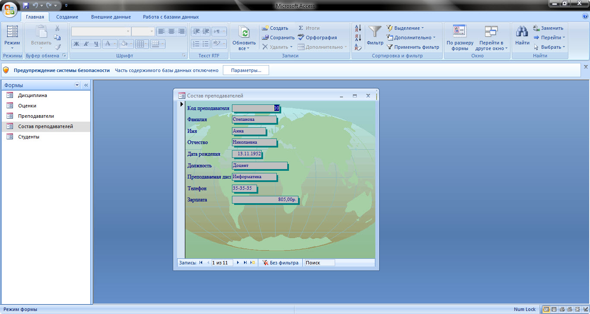Click record selector arrow on form
Viewport: 590px width, 314px height.
coord(181,104)
